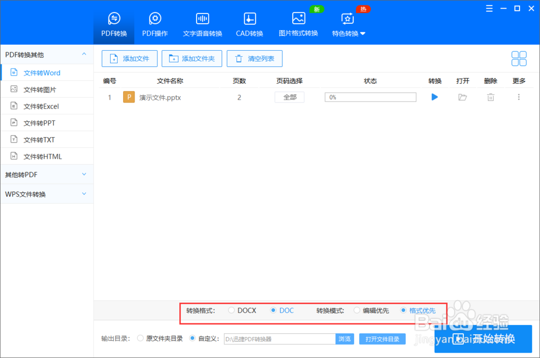Image resolution: width=540 pixels, height=358 pixels.
Task: Select the 图片格式转换 icon
Action: [x=298, y=23]
